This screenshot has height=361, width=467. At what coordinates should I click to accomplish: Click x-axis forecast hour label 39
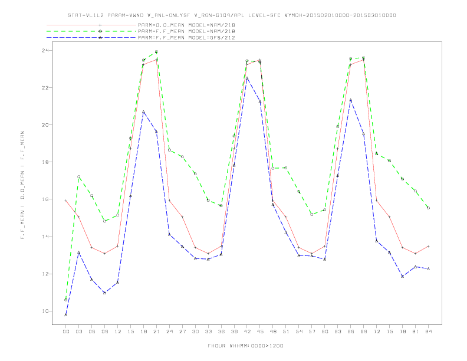click(234, 332)
